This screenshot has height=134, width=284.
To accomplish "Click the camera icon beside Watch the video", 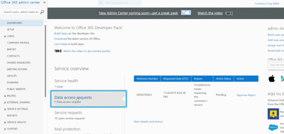I will point(229,13).
